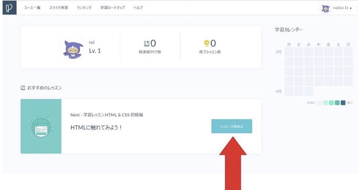359x190 pixels.
Task: Click the Progate logo icon
Action: [x=9, y=8]
